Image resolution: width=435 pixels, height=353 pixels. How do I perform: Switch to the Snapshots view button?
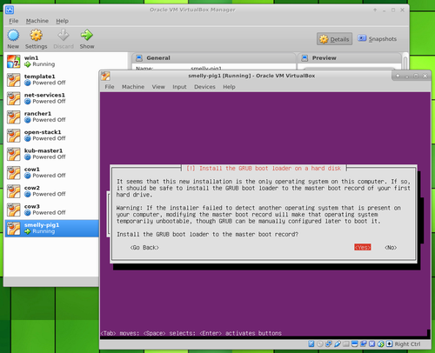tap(377, 39)
